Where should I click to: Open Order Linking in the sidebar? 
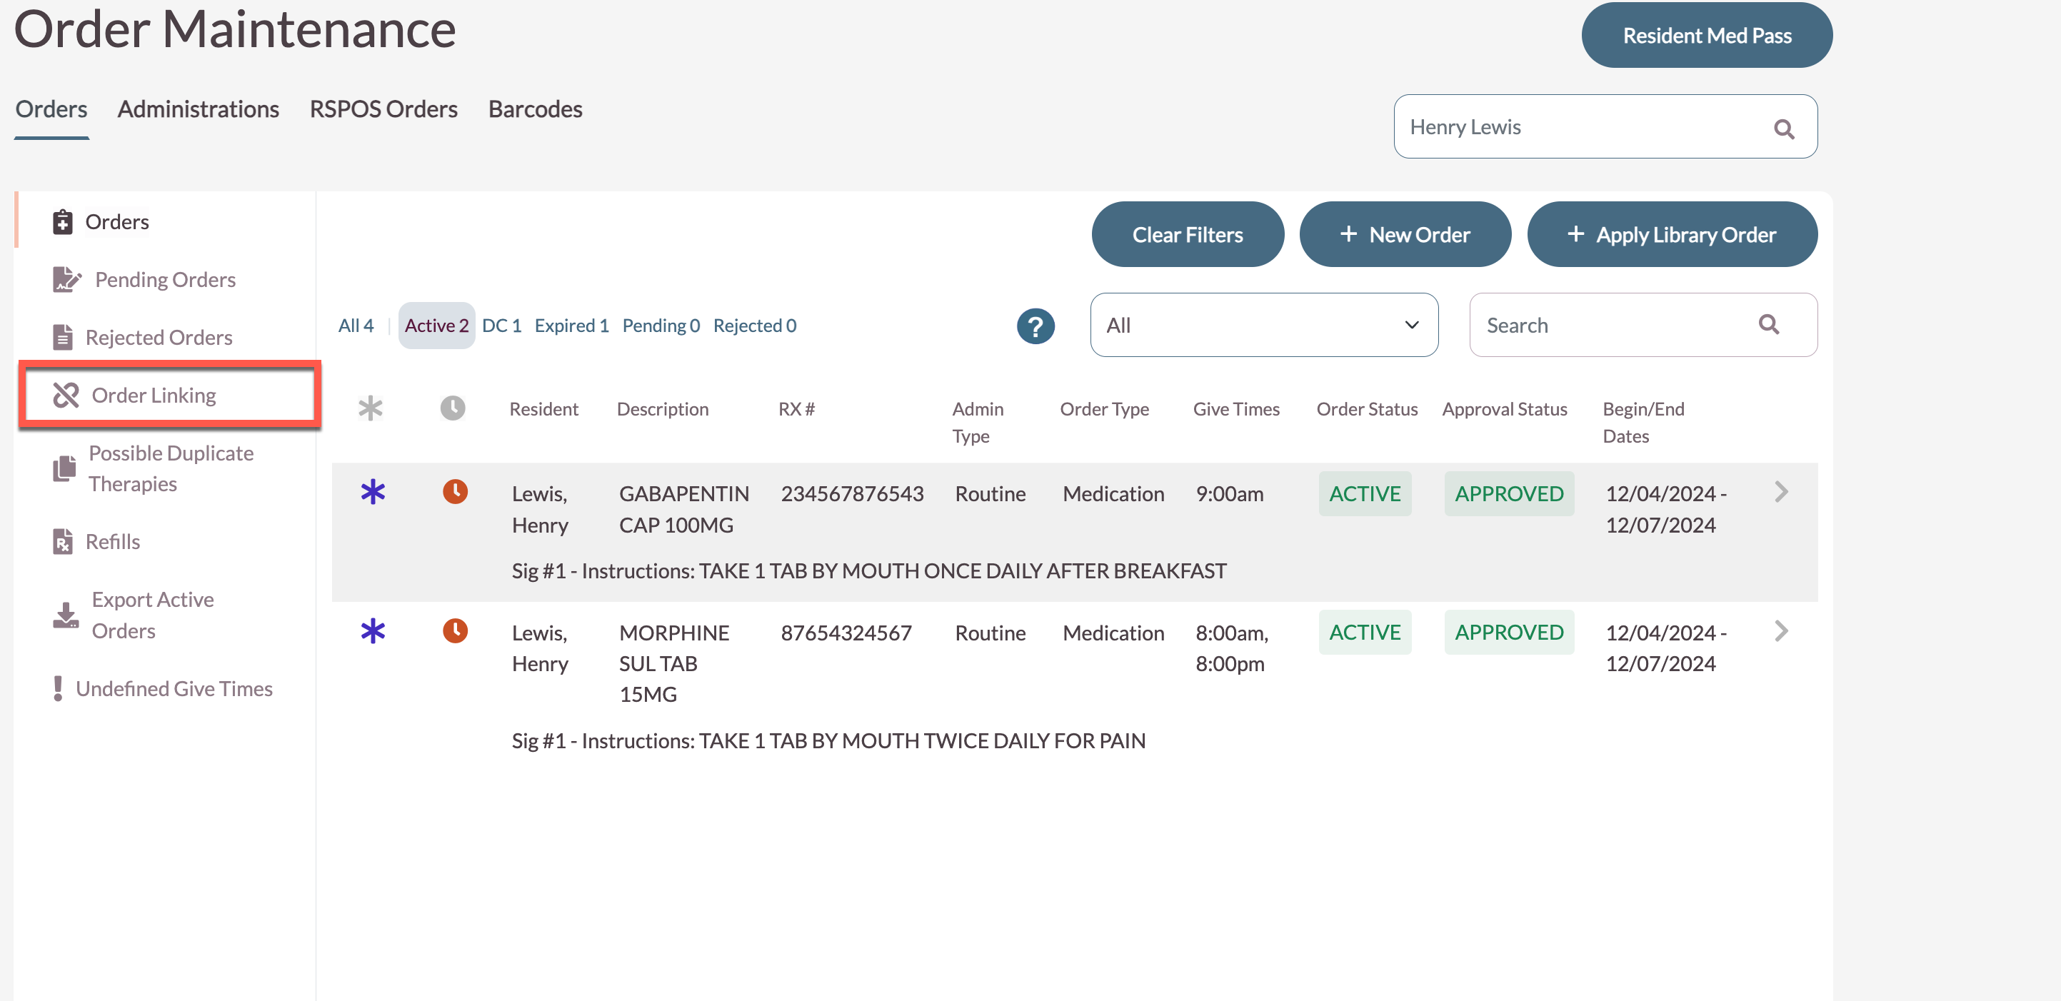(x=154, y=396)
